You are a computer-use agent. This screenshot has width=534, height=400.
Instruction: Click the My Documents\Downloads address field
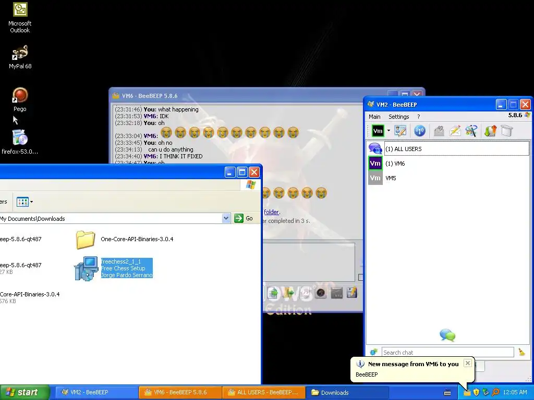pos(111,218)
